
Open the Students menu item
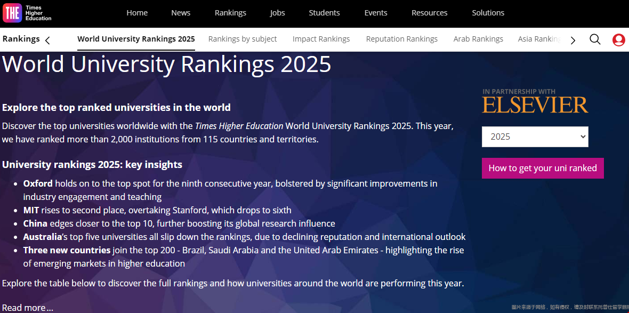(x=325, y=13)
